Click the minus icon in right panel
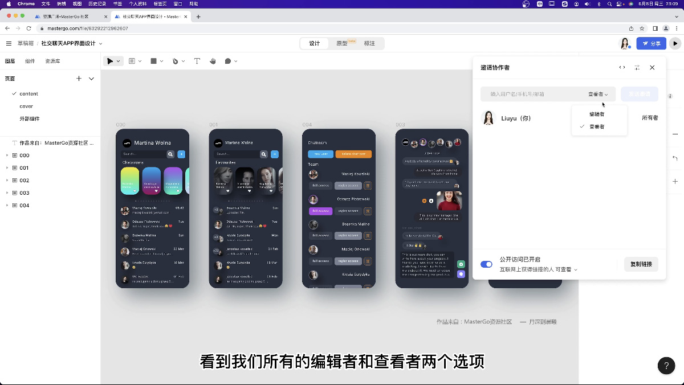The width and height of the screenshot is (684, 385). click(675, 134)
